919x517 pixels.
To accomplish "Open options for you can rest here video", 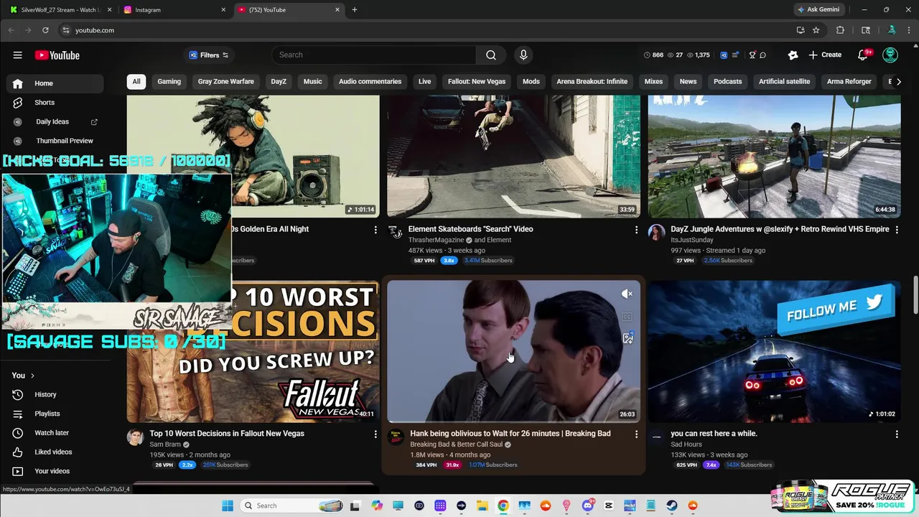I will (x=897, y=434).
